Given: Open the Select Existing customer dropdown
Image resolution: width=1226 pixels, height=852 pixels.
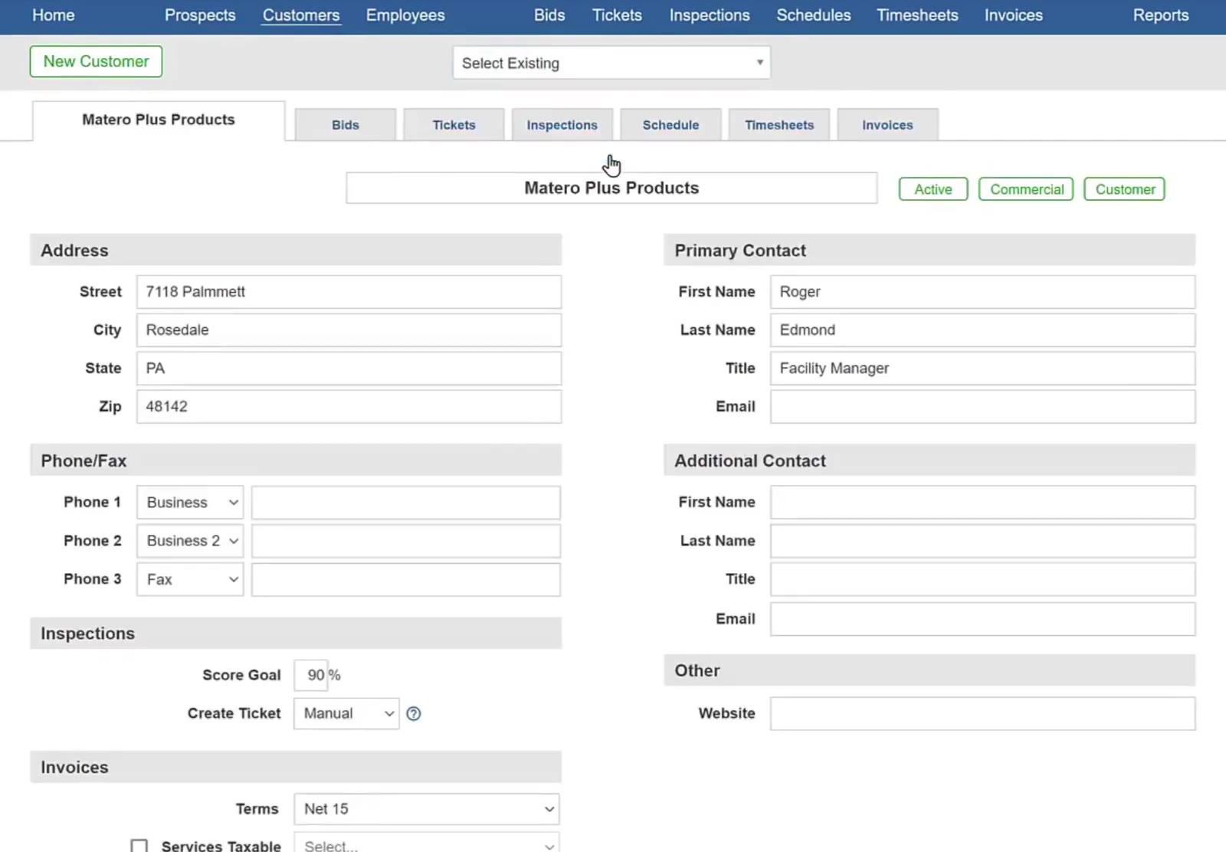Looking at the screenshot, I should coord(611,63).
